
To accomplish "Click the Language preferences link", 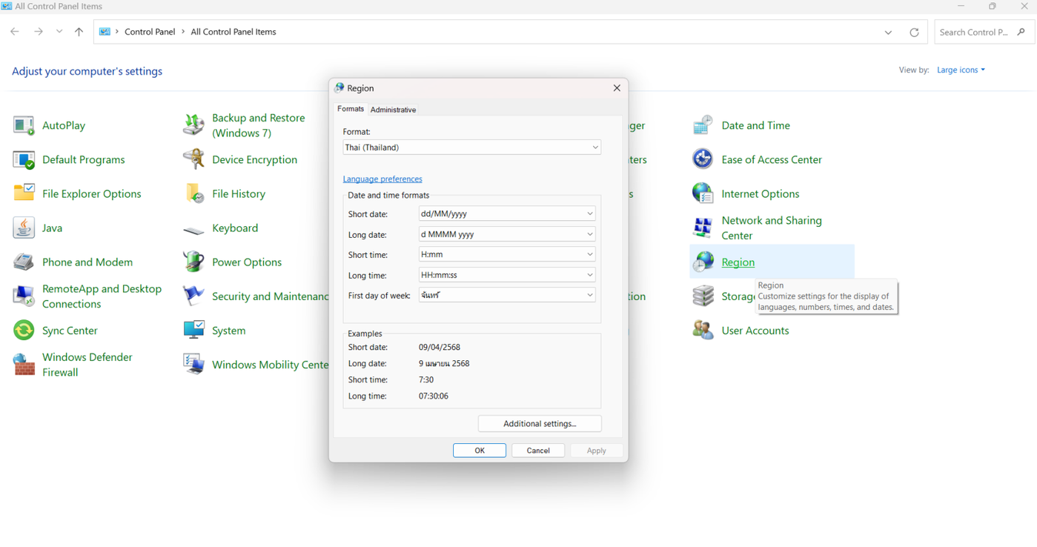I will coord(382,179).
